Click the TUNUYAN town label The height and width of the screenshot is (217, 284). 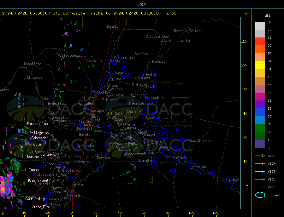pyautogui.click(x=73, y=196)
